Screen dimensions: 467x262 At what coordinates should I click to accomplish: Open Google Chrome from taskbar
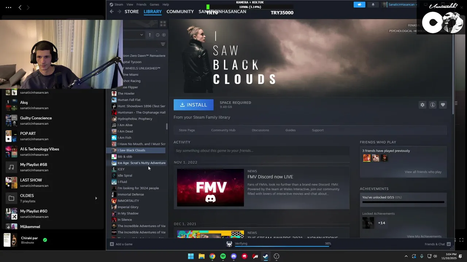click(212, 256)
